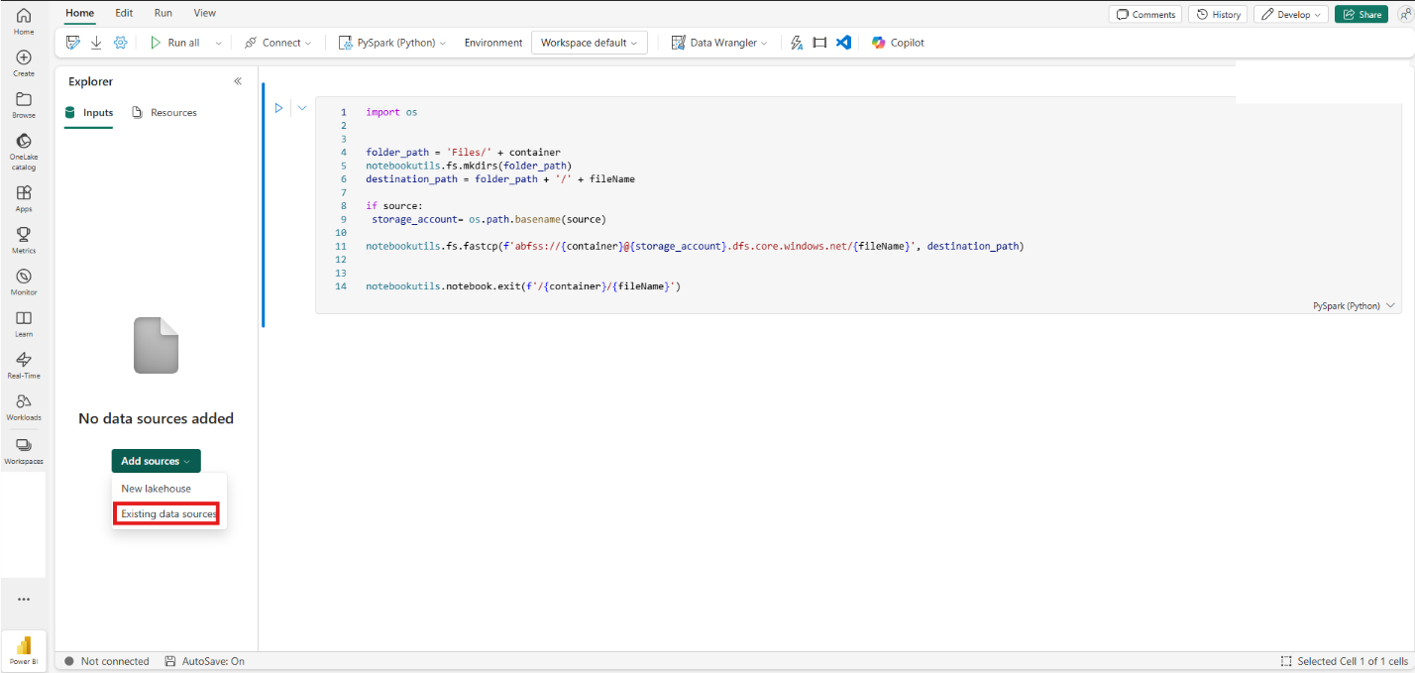Click the Share button
Viewport: 1415px width, 673px height.
click(1361, 14)
